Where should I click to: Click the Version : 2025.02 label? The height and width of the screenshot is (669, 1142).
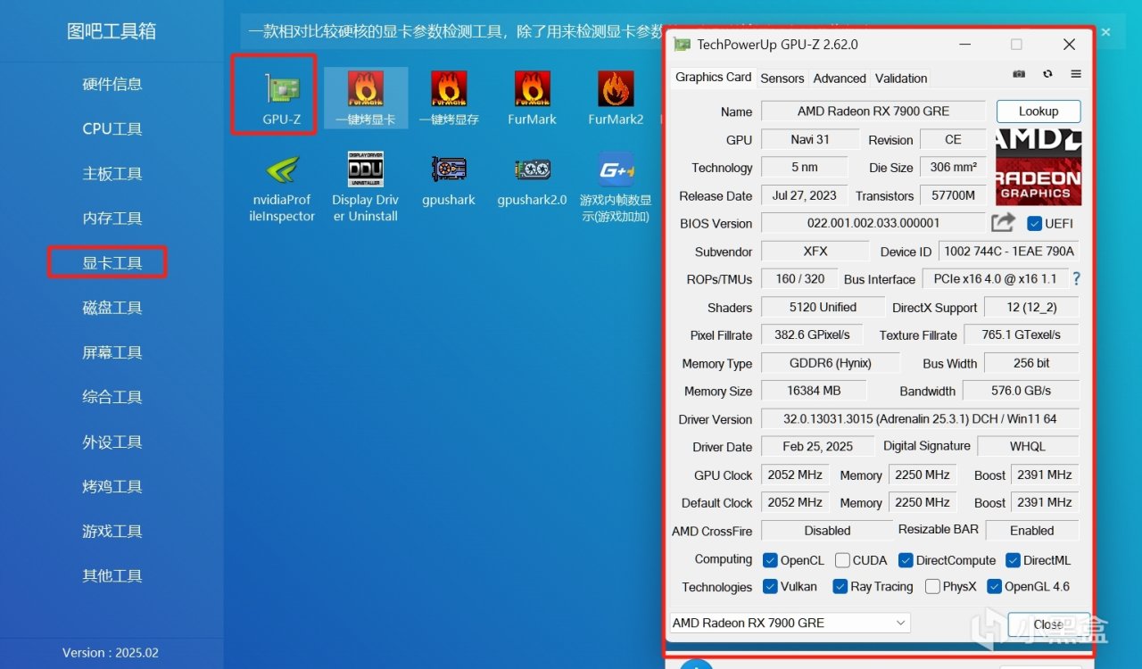click(112, 653)
